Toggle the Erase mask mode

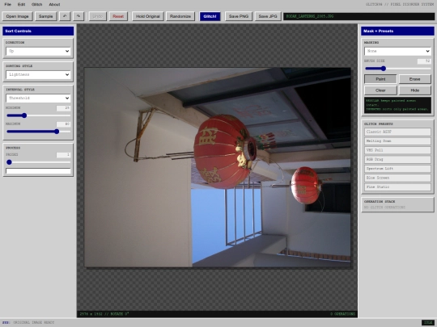pyautogui.click(x=414, y=79)
